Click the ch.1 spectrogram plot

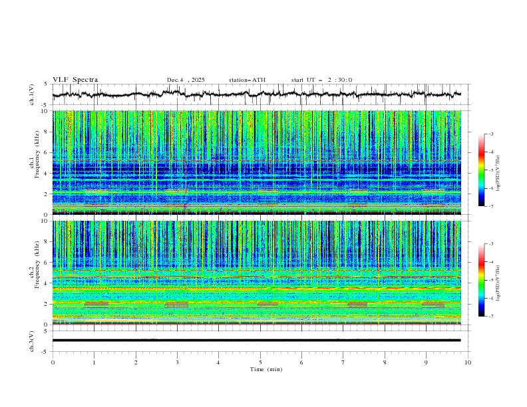click(x=257, y=162)
